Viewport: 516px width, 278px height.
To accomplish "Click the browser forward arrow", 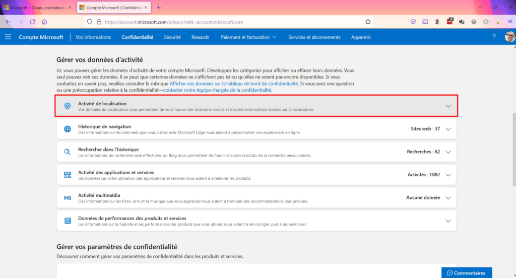I will (x=20, y=22).
